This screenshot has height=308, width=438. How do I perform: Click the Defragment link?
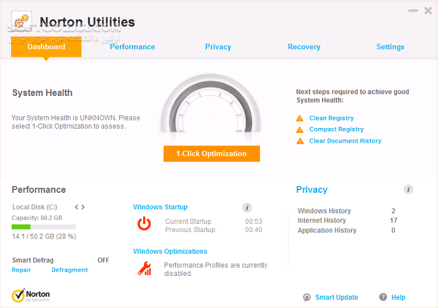69,270
